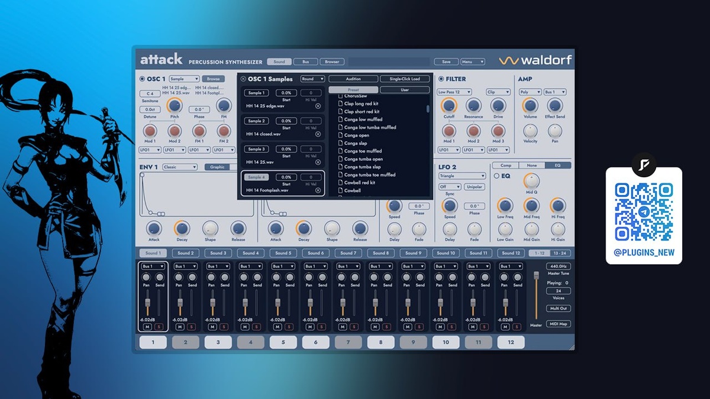Screen dimensions: 710x399
Task: Toggle the FILTER section on or off
Action: [441, 79]
